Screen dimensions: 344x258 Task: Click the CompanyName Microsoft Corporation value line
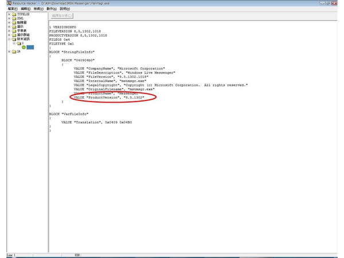119,69
